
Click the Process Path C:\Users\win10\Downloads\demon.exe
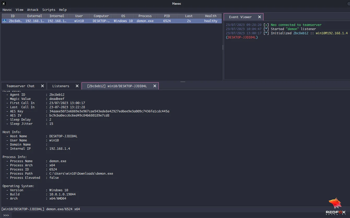(x=81, y=174)
